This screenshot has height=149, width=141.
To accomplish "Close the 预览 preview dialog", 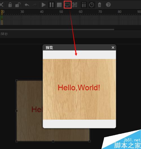I will click(113, 48).
